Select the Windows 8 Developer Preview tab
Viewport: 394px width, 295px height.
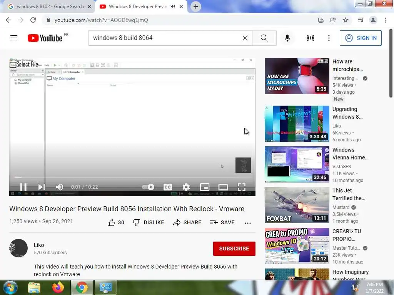point(138,7)
